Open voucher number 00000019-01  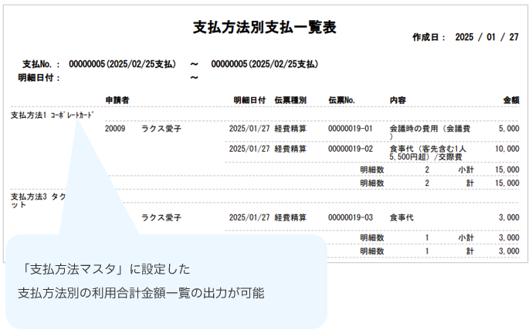click(x=350, y=129)
